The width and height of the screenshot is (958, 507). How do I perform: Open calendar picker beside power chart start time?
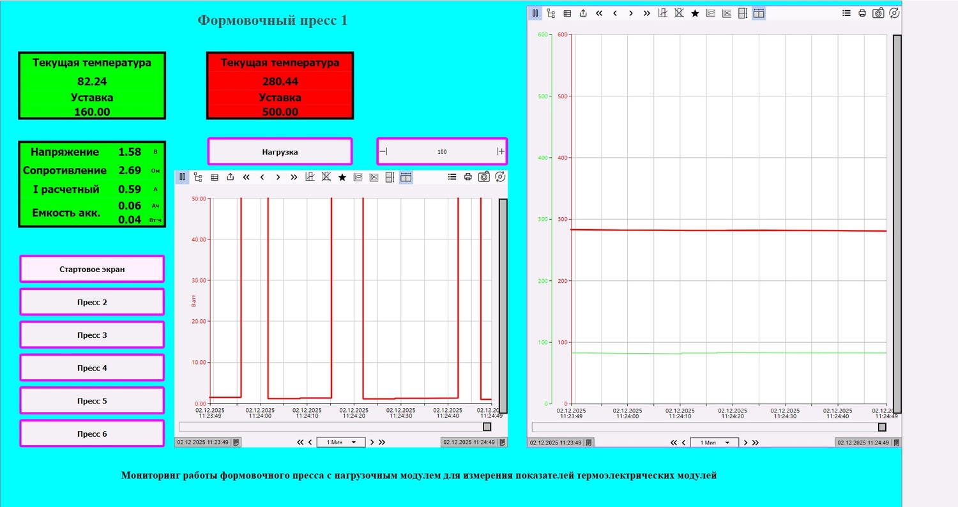pos(236,442)
